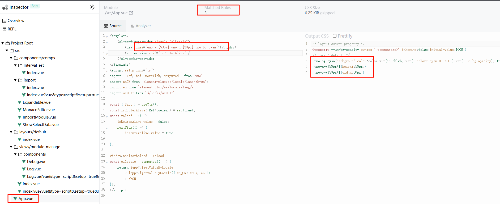This screenshot has width=500, height=204.
Task: Click the Vue icon of index.vue under IntervalTest
Action: pos(24,73)
